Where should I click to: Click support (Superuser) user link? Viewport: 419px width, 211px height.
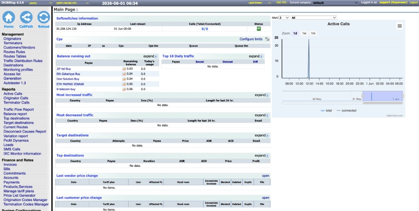(393, 2)
